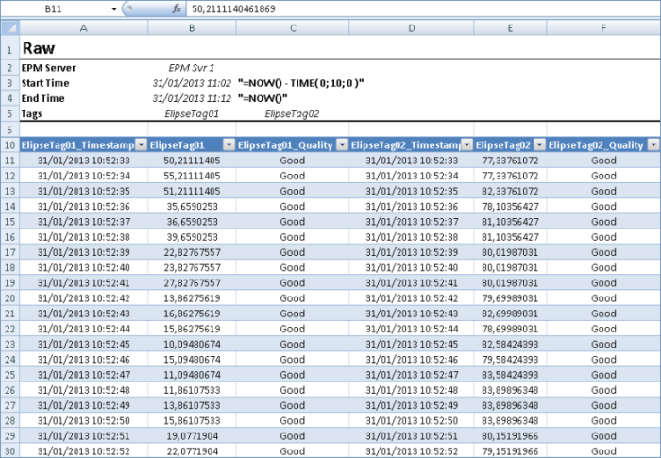Select cell with value 80,15191966
Screen dimensions: 661x458
[510, 435]
